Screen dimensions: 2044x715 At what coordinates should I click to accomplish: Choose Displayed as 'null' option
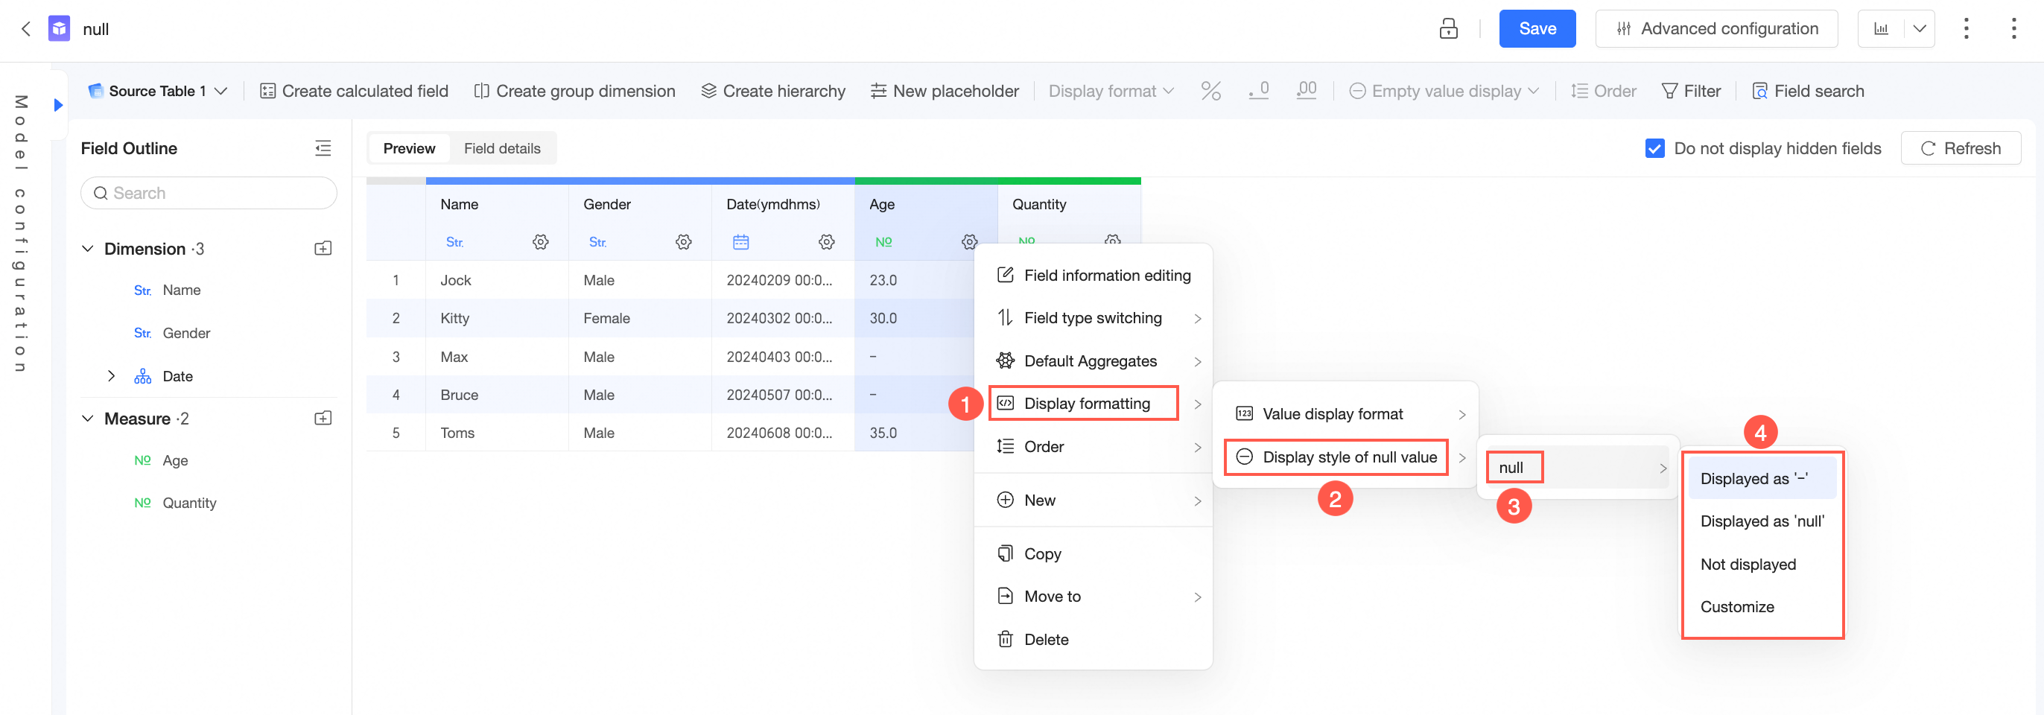(x=1762, y=521)
